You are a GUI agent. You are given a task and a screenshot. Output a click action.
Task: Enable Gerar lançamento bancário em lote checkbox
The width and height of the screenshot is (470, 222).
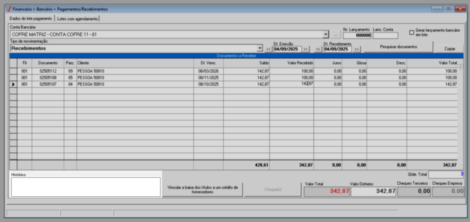point(412,32)
